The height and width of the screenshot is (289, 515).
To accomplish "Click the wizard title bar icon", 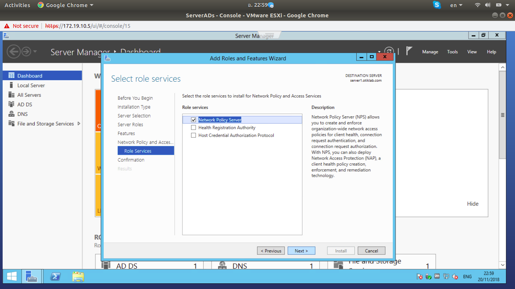I will (107, 58).
